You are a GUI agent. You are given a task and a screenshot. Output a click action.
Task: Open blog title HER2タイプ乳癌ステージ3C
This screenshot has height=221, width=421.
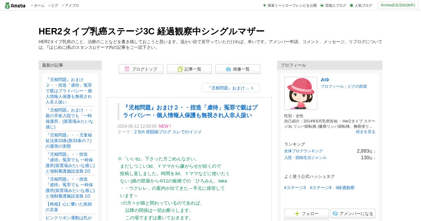pyautogui.click(x=151, y=31)
